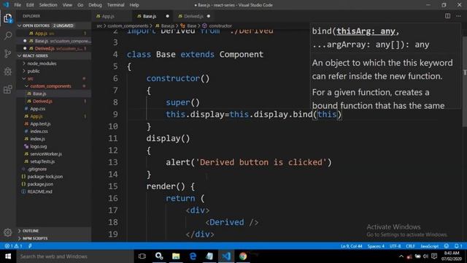Click the Windows Start button
This screenshot has height=263, width=467.
(8, 256)
